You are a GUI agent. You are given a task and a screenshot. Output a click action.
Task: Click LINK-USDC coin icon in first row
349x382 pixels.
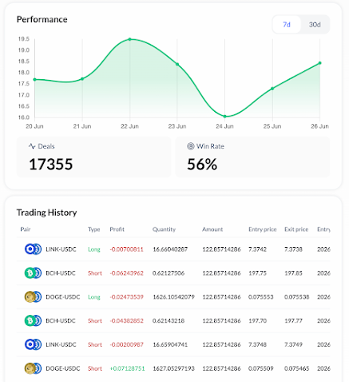coord(33,249)
